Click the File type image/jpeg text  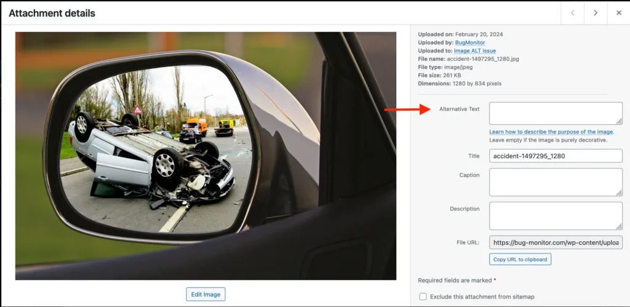pos(445,67)
